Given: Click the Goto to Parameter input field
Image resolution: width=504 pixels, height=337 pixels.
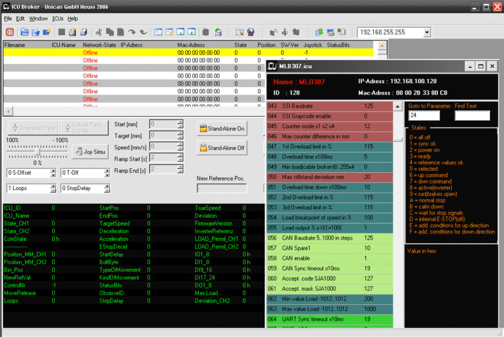Looking at the screenshot, I should [x=424, y=116].
